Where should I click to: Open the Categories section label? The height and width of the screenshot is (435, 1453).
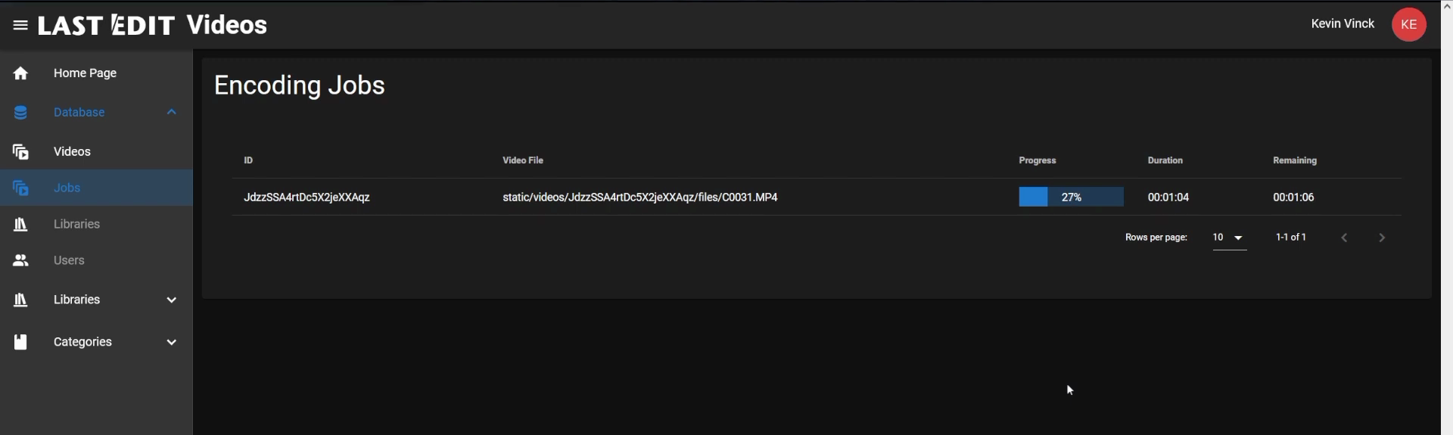82,342
